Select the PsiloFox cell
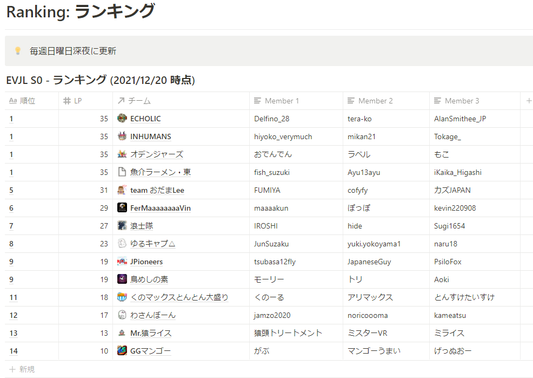This screenshot has height=378, width=533. pos(475,262)
